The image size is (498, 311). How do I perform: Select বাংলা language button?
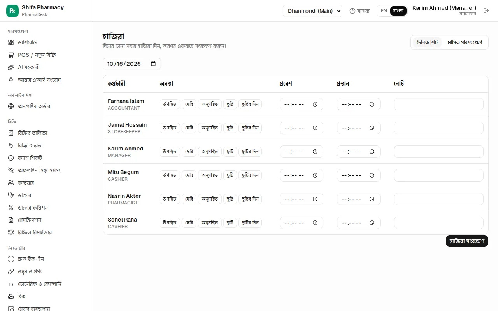[398, 11]
